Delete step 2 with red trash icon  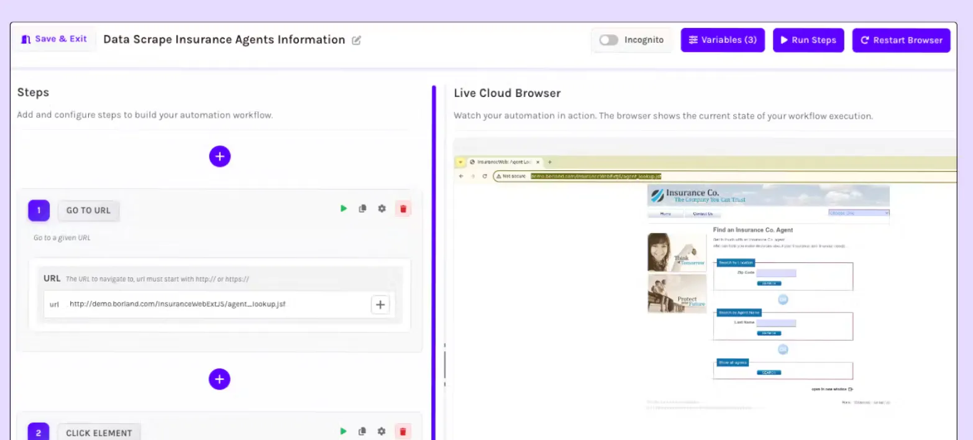click(403, 431)
